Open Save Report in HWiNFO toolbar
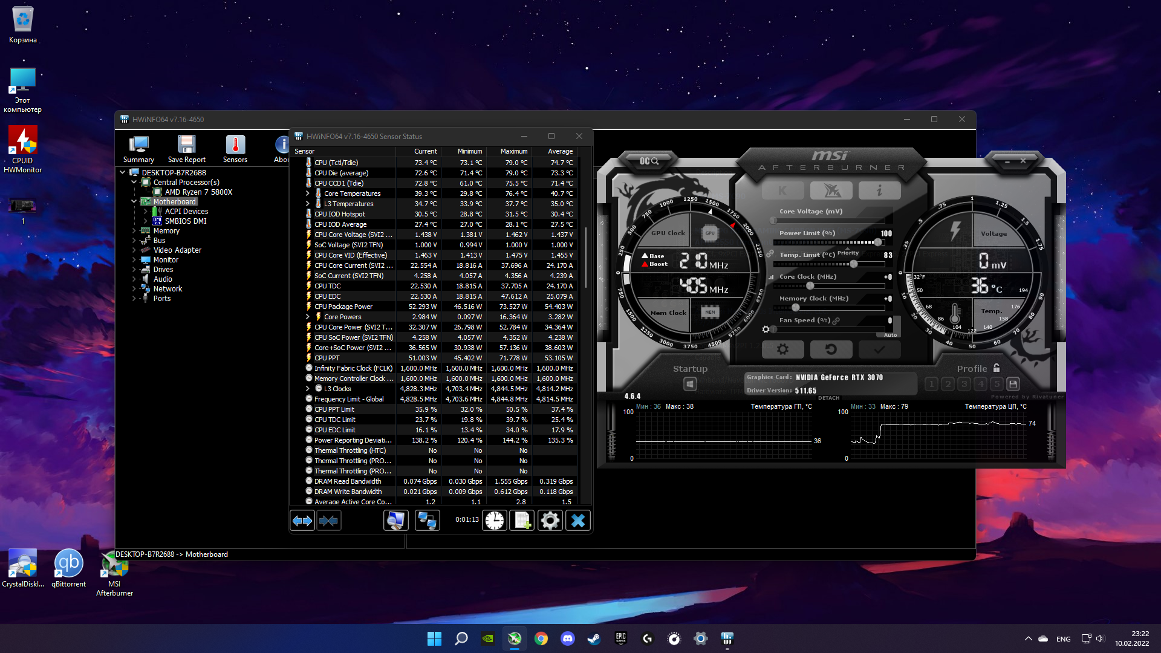Screen dimensions: 1161x653 [186, 149]
